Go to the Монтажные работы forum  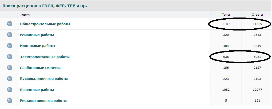pyautogui.click(x=37, y=46)
